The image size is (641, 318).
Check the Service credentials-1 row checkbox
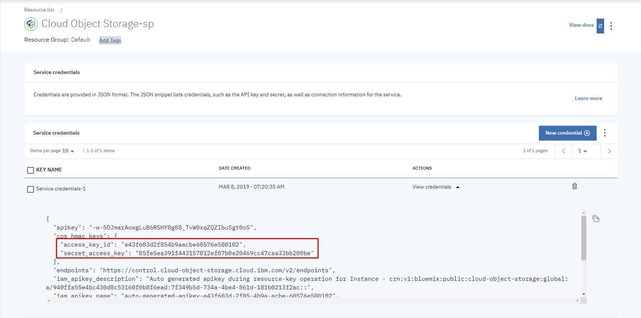[31, 189]
